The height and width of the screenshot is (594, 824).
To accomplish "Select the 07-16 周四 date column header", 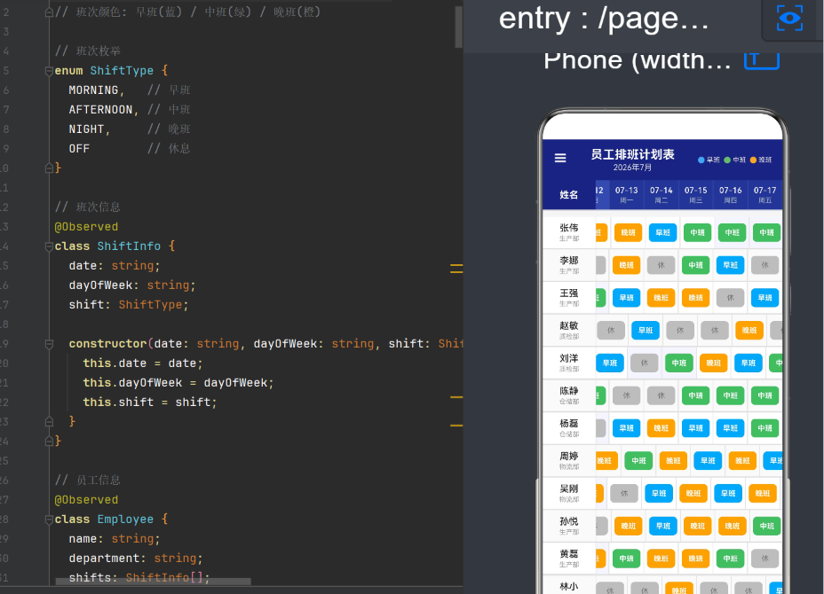I will (x=731, y=195).
